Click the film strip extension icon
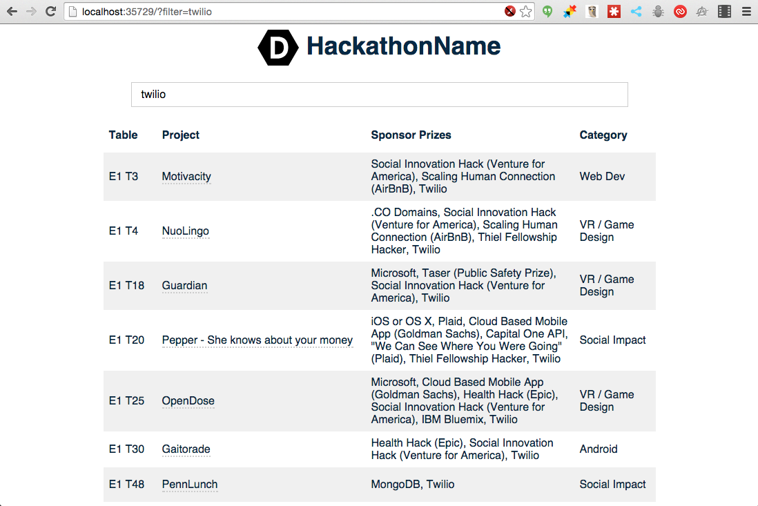758x506 pixels. pyautogui.click(x=724, y=12)
